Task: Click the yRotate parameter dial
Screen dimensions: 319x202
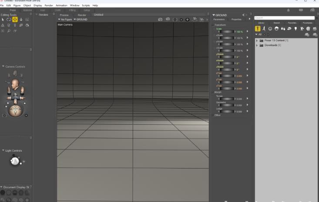Action: click(x=227, y=57)
